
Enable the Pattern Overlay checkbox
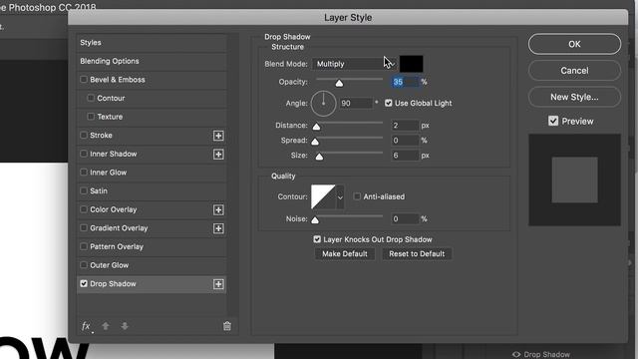[x=84, y=246]
